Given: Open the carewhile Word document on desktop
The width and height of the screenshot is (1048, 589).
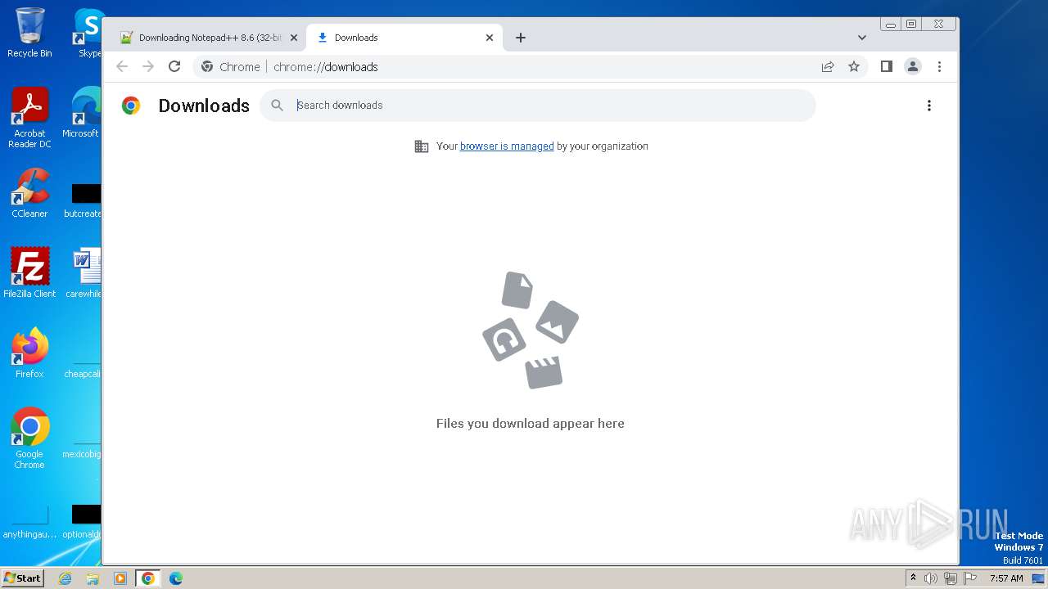Looking at the screenshot, I should pos(84,273).
